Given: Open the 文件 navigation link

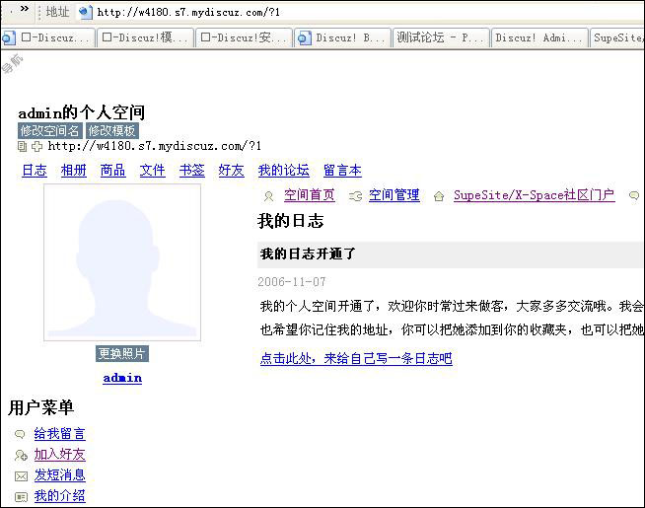Looking at the screenshot, I should click(153, 171).
